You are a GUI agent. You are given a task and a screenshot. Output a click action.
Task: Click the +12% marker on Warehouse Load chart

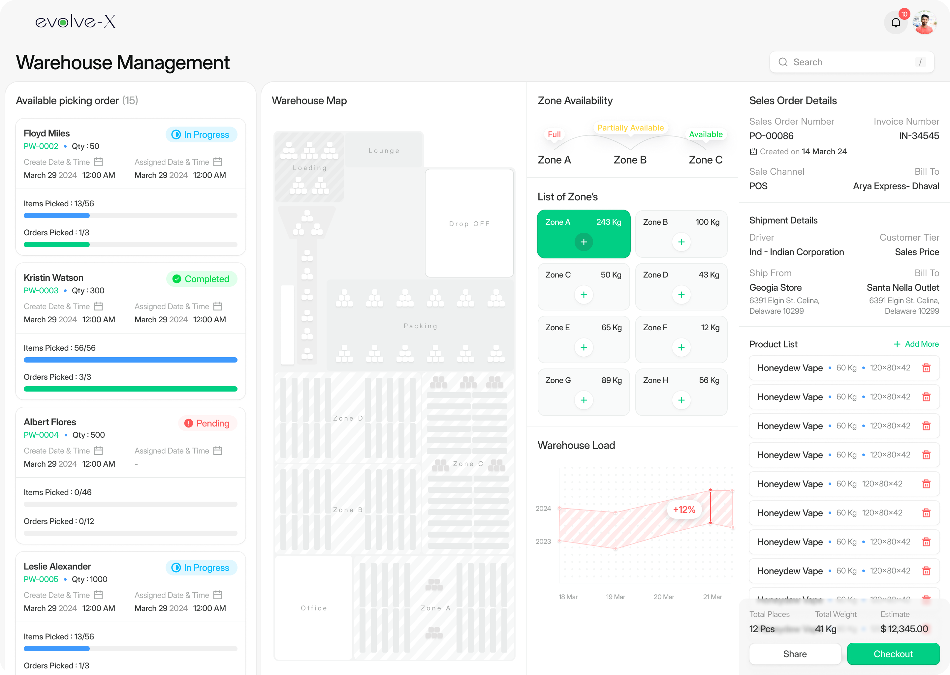[x=684, y=510]
